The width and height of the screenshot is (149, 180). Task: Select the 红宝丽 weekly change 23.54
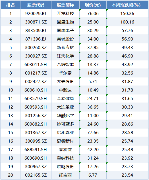click(127, 175)
